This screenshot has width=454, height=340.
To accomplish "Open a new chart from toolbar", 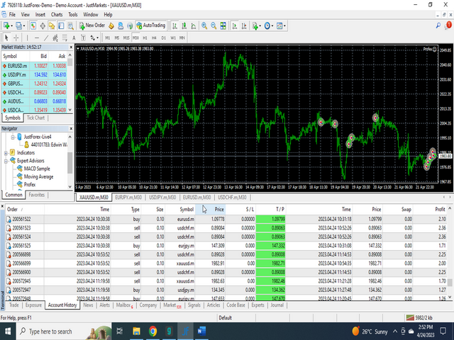I will click(6, 25).
